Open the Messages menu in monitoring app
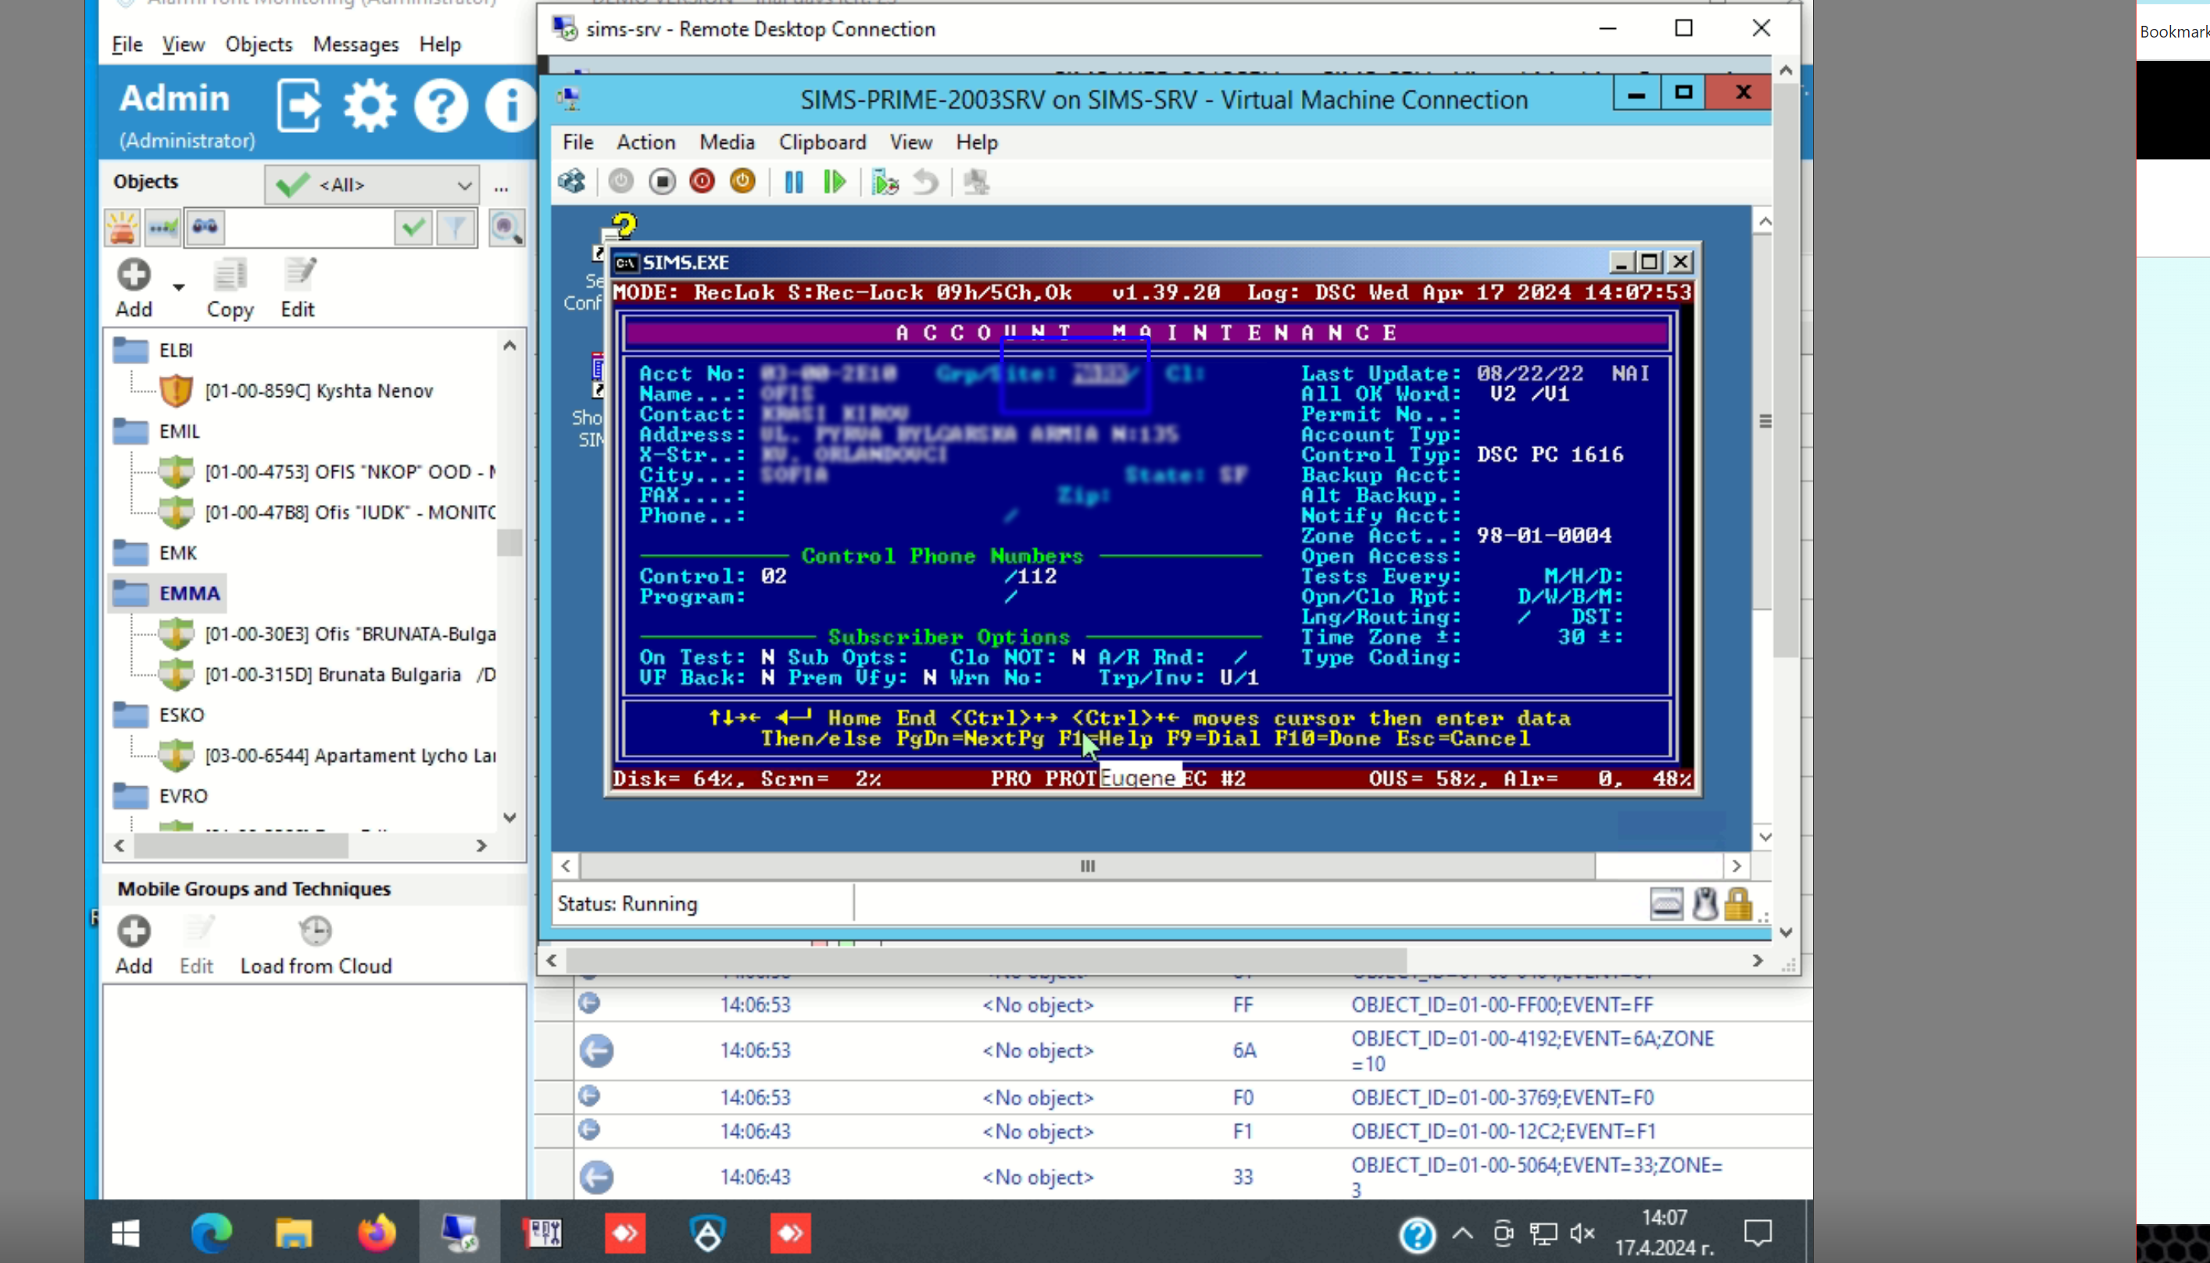 click(356, 45)
